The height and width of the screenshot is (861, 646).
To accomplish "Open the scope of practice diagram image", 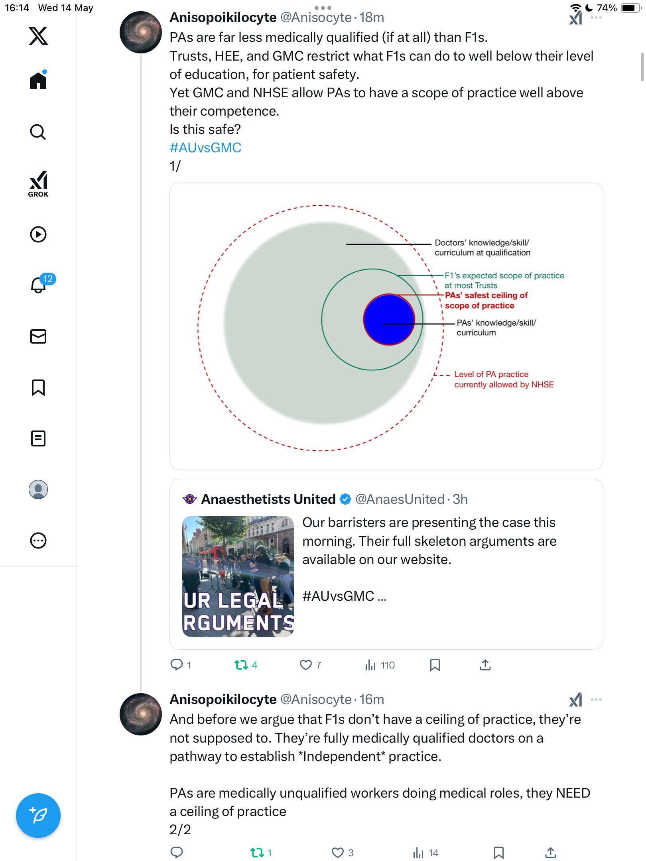I will [386, 326].
